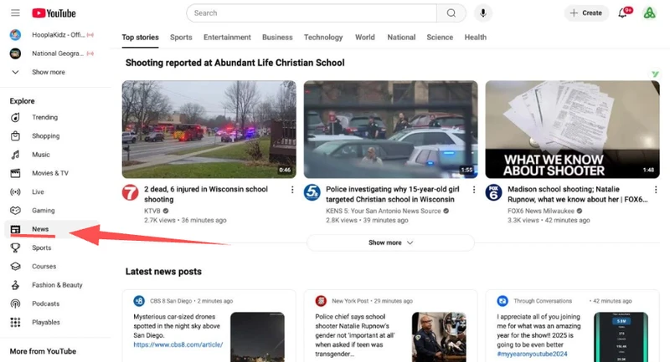The width and height of the screenshot is (670, 362).
Task: Click the Movies & TV clapperboard icon
Action: click(x=15, y=173)
